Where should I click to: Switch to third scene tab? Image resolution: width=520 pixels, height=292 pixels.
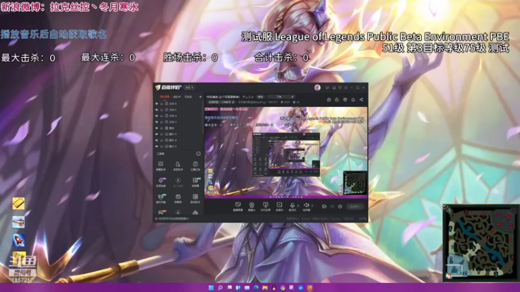coord(188,97)
